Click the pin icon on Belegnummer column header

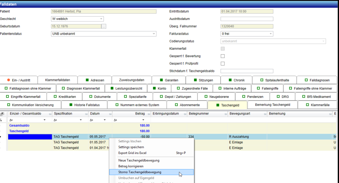coord(225,114)
